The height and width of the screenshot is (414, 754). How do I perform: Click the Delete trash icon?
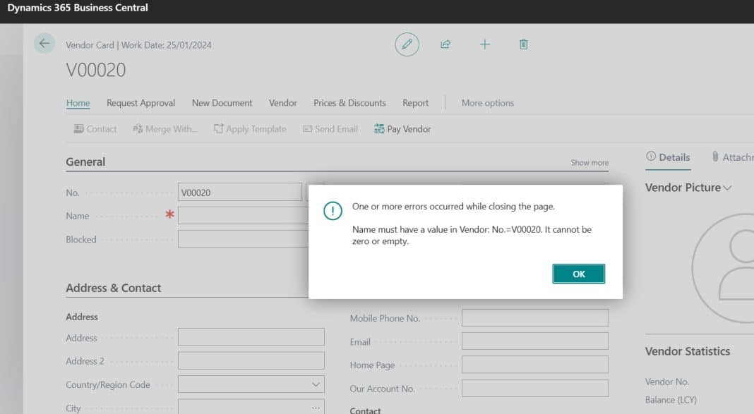[x=522, y=44]
